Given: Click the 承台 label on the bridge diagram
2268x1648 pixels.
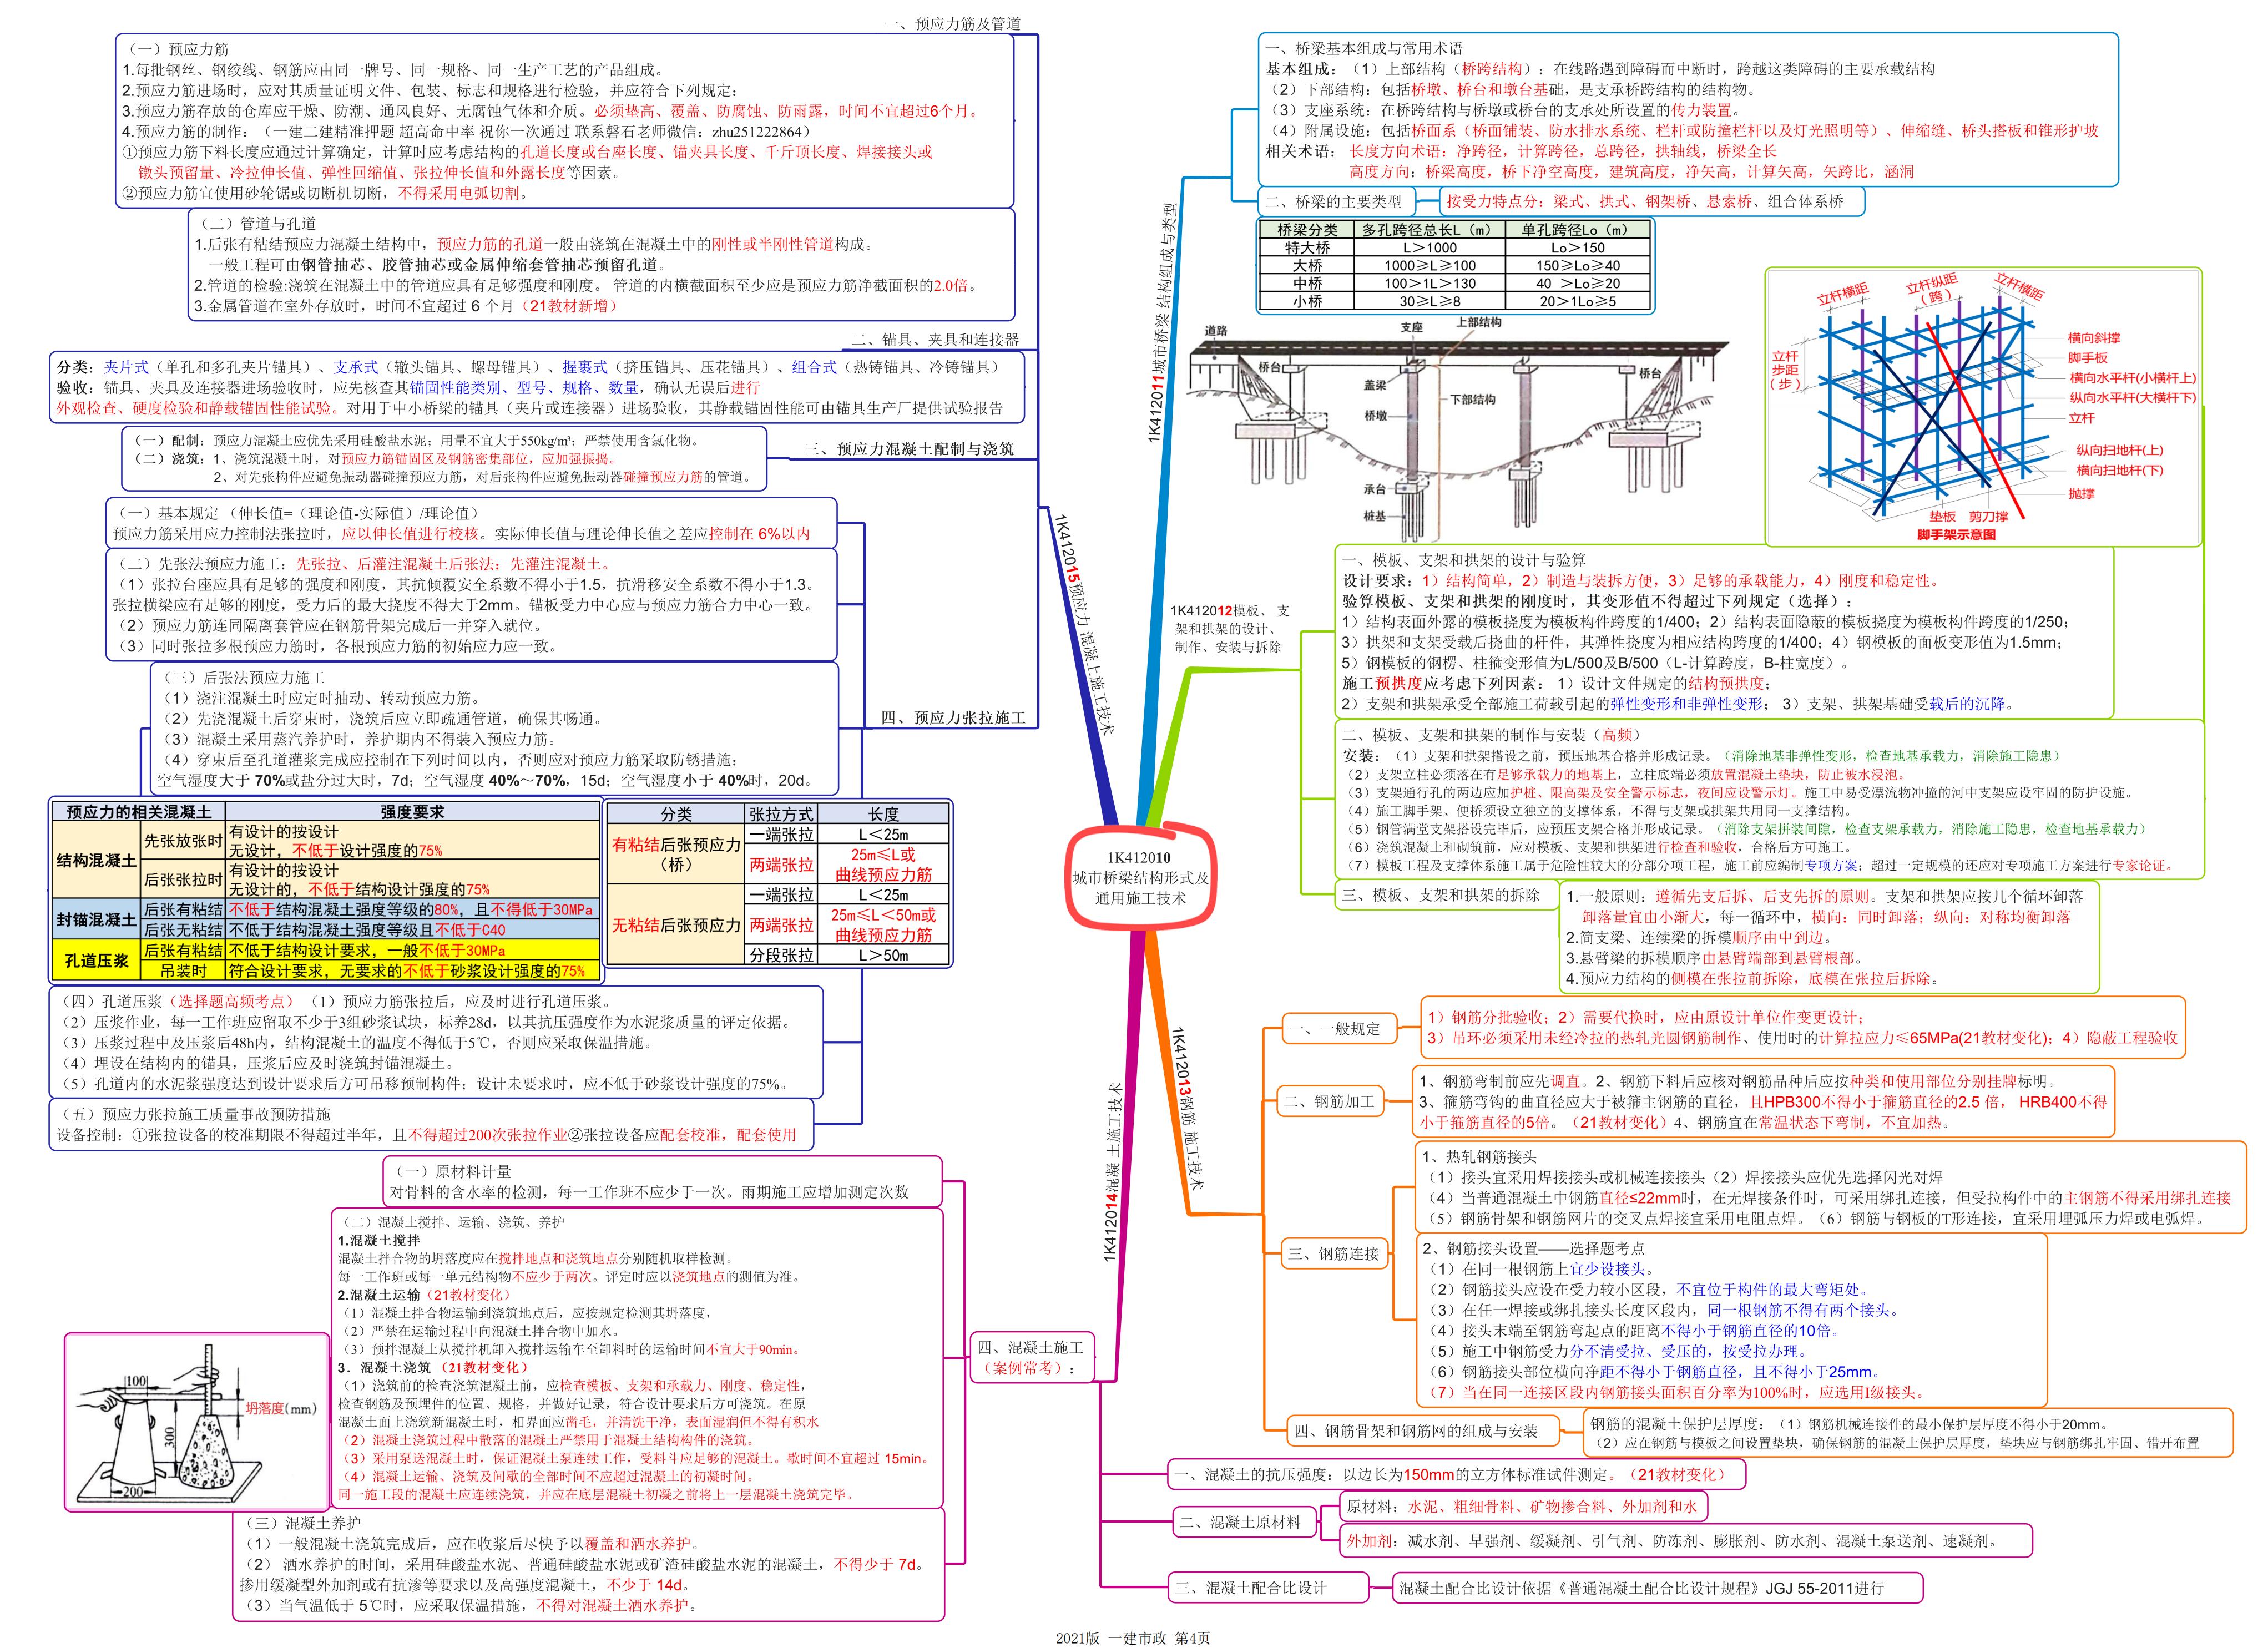Looking at the screenshot, I should 1374,489.
